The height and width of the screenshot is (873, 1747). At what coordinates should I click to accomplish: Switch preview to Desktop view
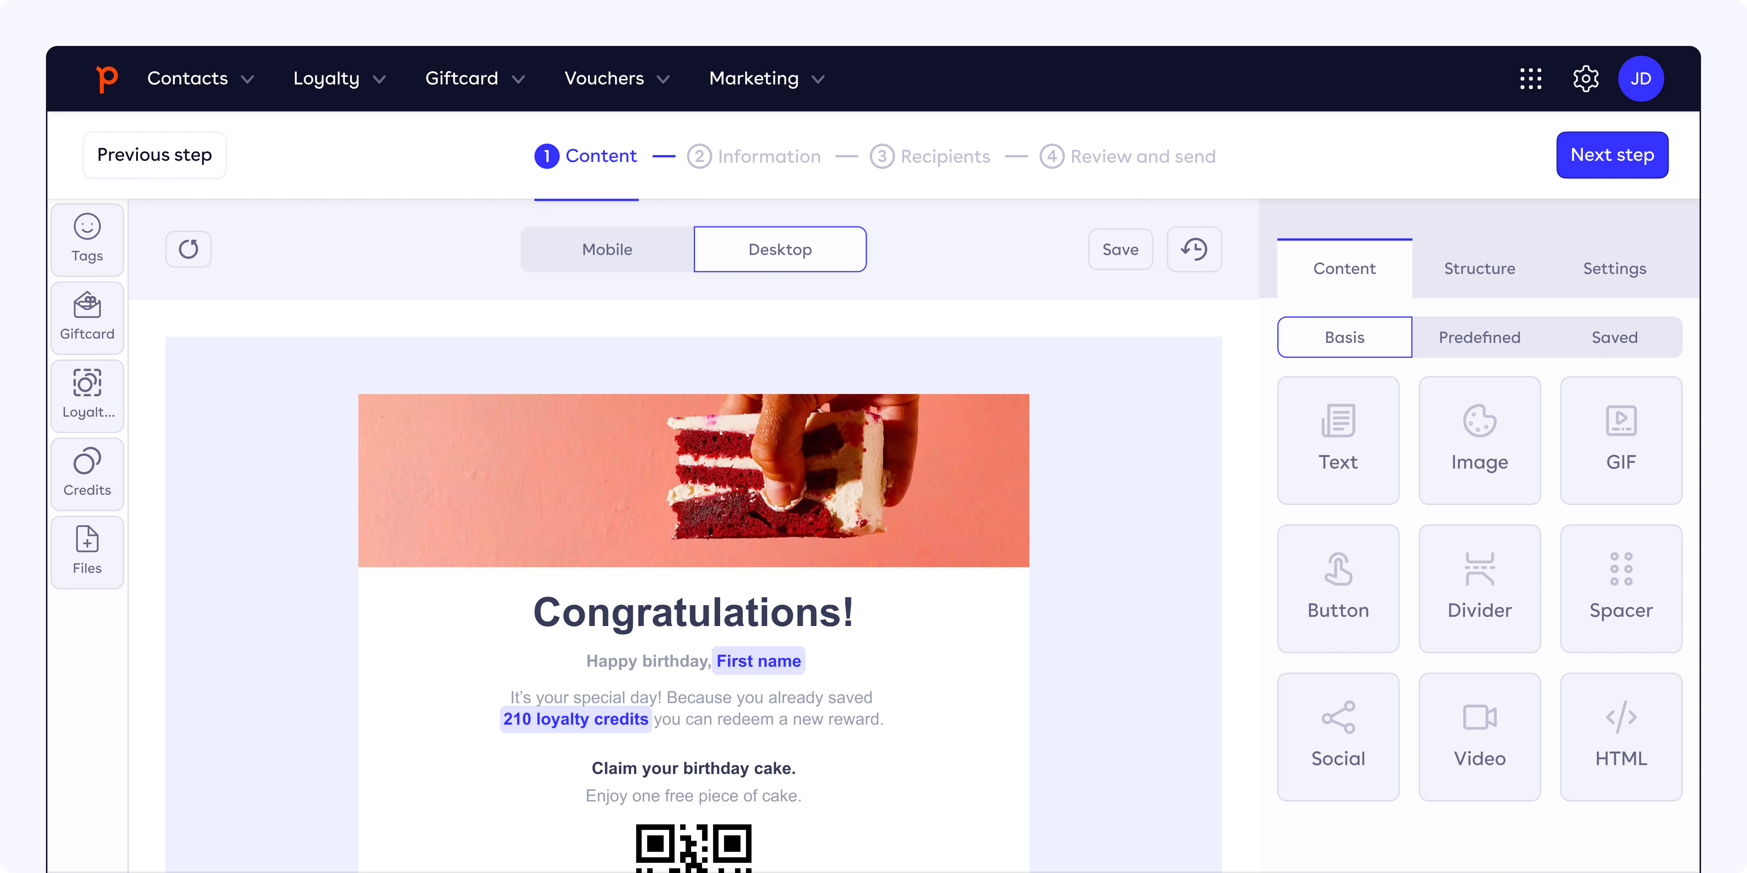tap(779, 249)
